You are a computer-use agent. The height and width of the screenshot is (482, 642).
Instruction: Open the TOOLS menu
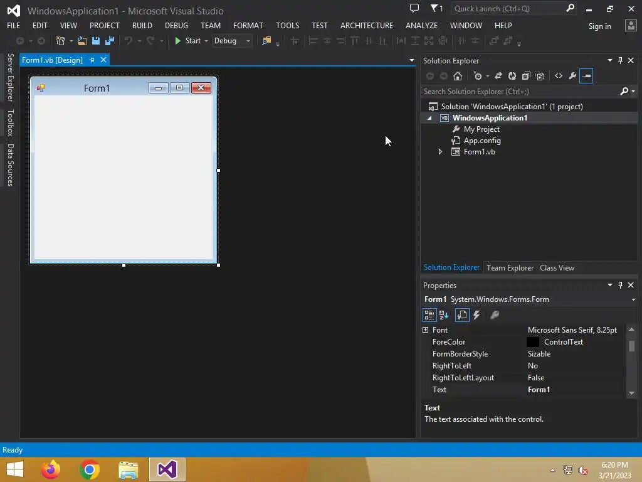click(x=287, y=25)
